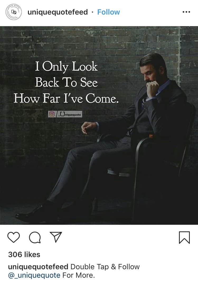Click the Instagram camera logo watermark in the photo
Image resolution: width=198 pixels, height=283 pixels.
click(x=52, y=114)
